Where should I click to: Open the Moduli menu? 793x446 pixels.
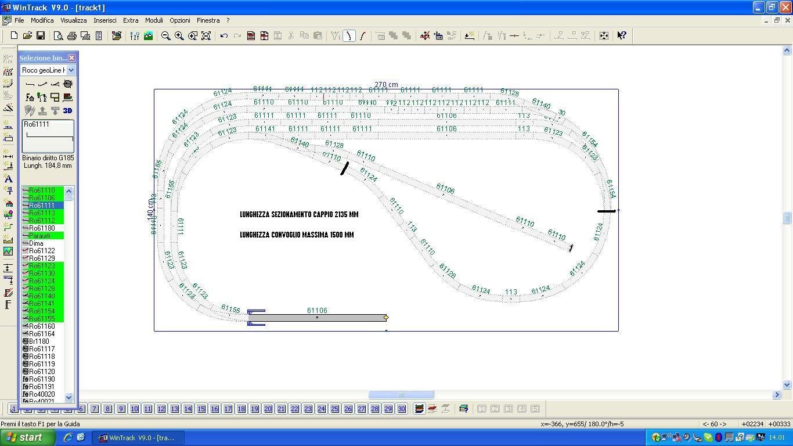(x=154, y=20)
